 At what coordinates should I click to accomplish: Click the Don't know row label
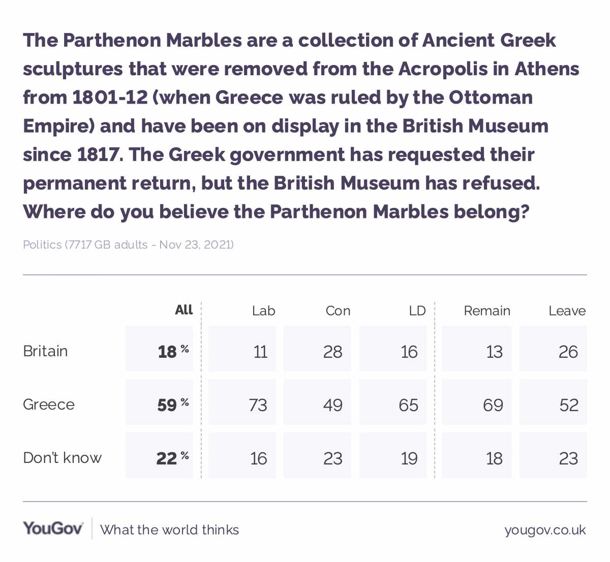coord(63,458)
